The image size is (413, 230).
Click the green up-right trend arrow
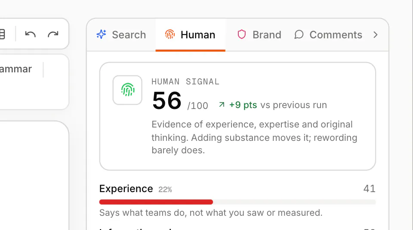point(222,105)
